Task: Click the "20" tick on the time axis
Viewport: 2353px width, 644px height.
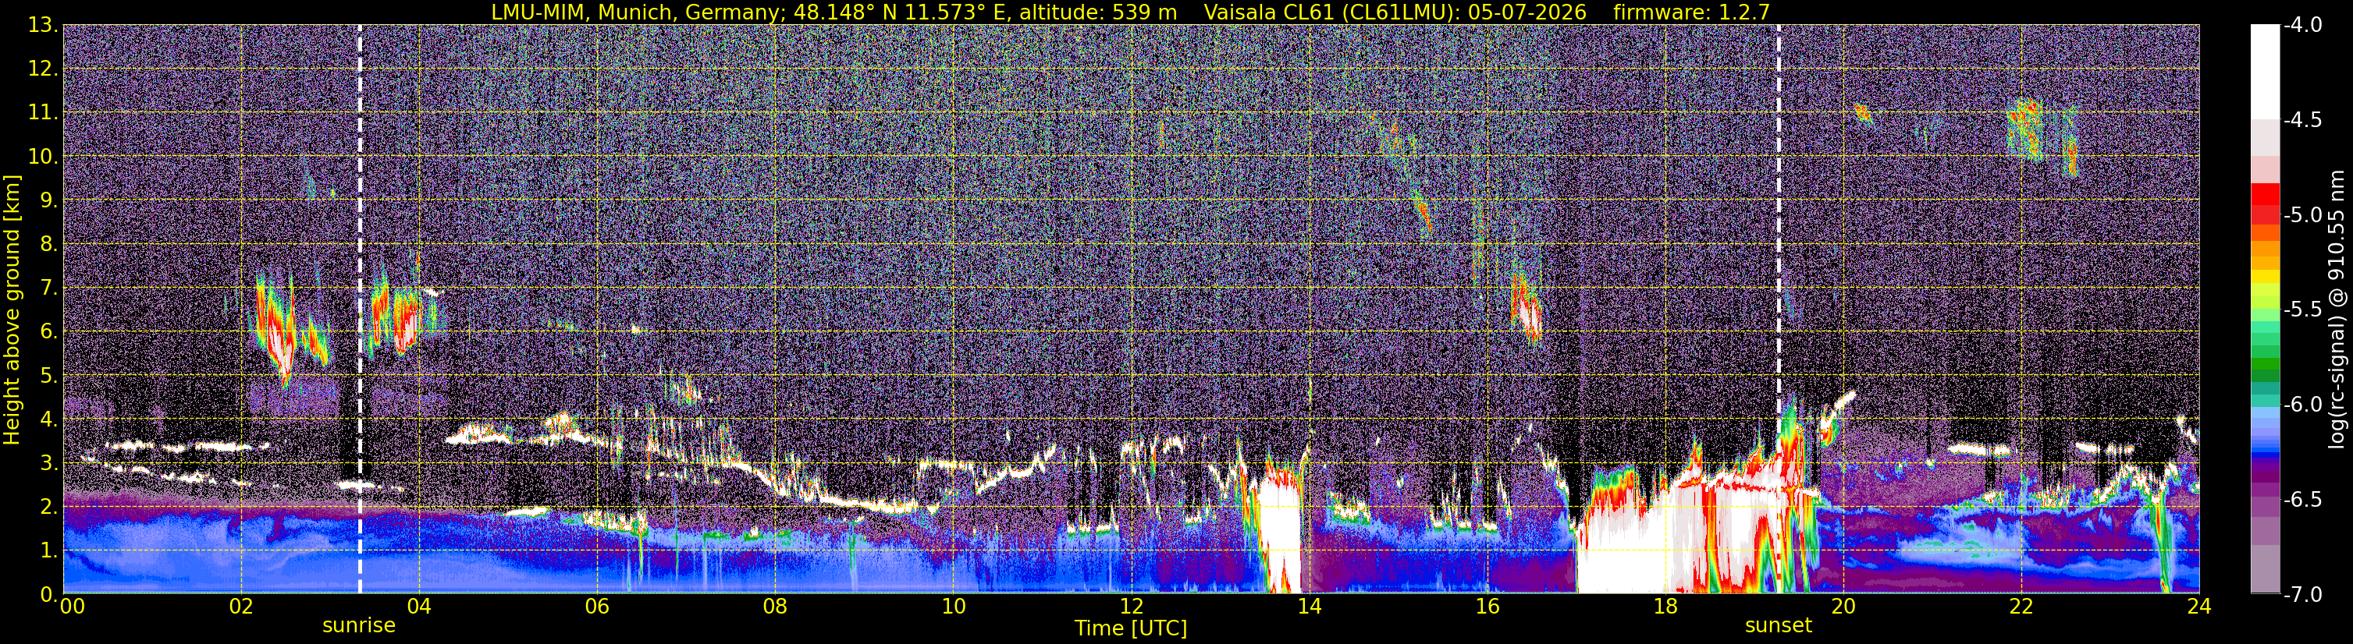Action: 1843,607
